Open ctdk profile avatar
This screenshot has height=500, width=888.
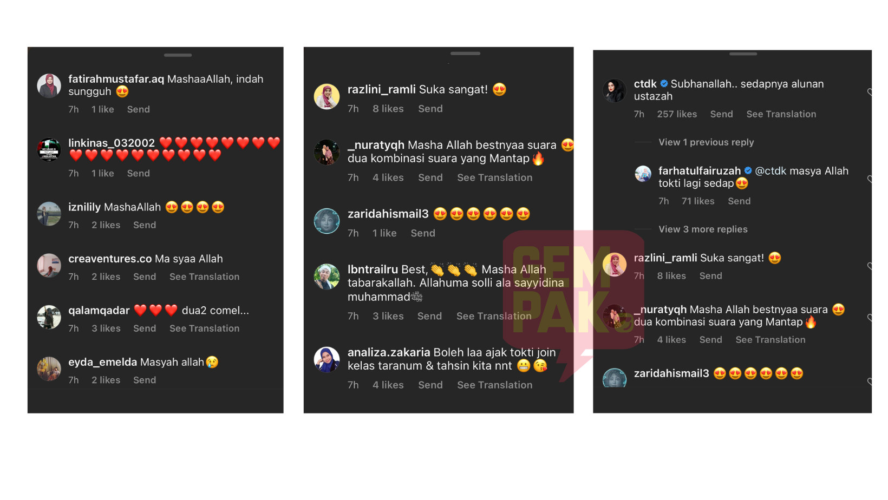(615, 90)
